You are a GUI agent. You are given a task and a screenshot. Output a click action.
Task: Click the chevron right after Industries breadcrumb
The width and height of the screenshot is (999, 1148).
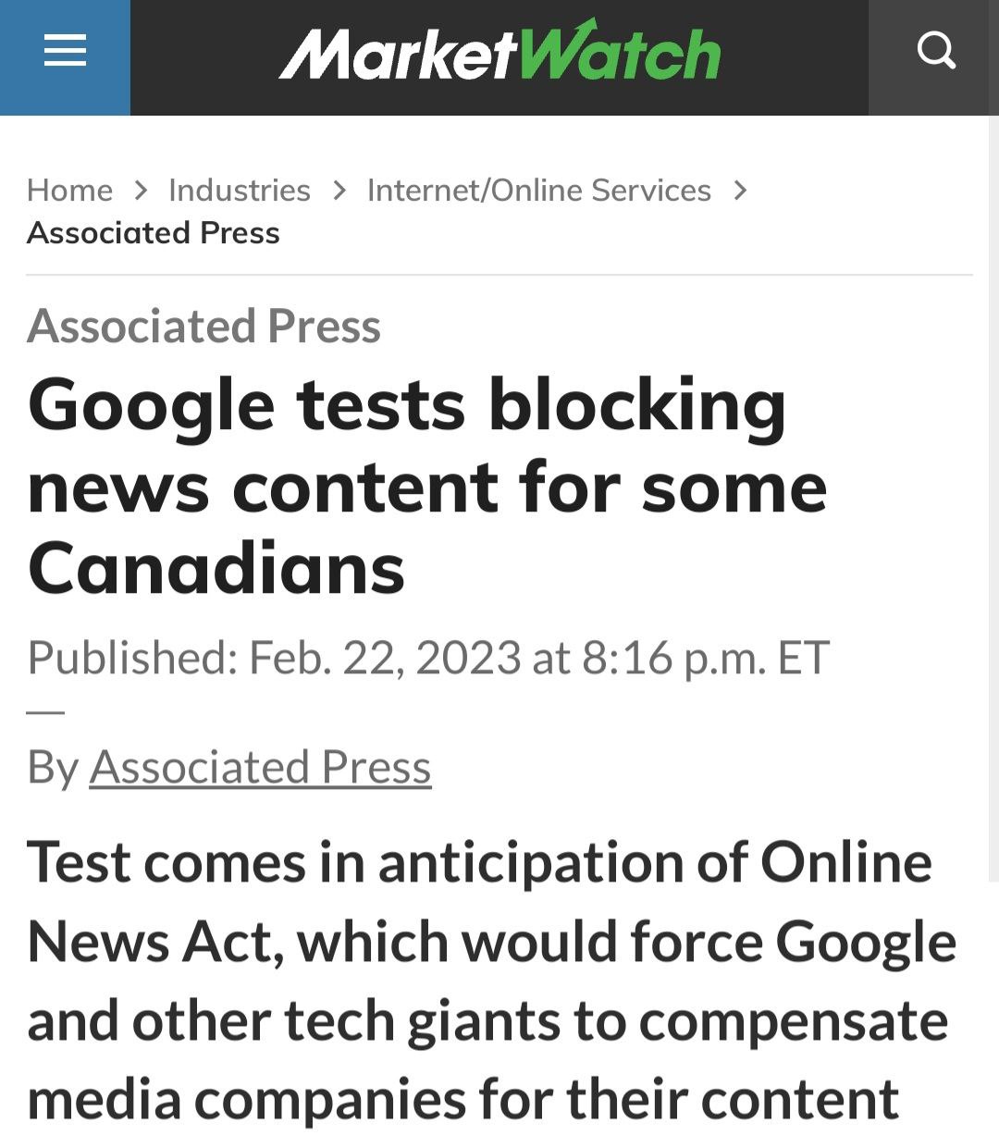tap(339, 191)
